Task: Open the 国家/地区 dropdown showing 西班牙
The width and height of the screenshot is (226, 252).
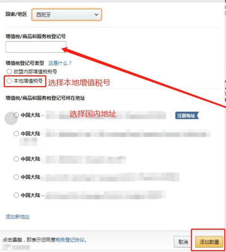Action: point(67,15)
